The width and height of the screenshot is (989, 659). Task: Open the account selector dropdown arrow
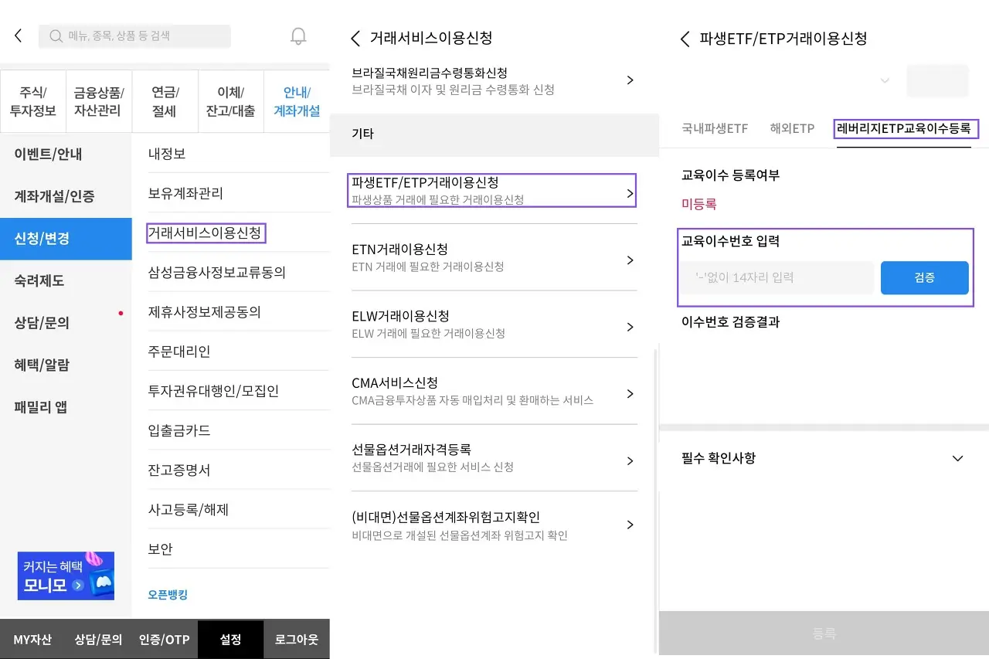pos(885,80)
